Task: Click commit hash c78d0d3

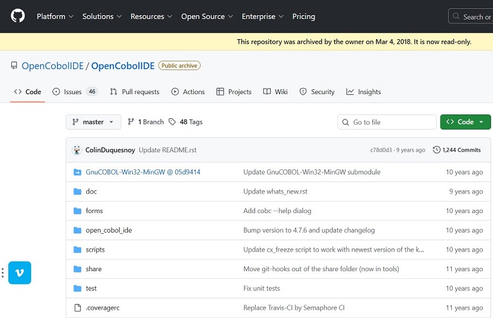Action: tap(381, 150)
